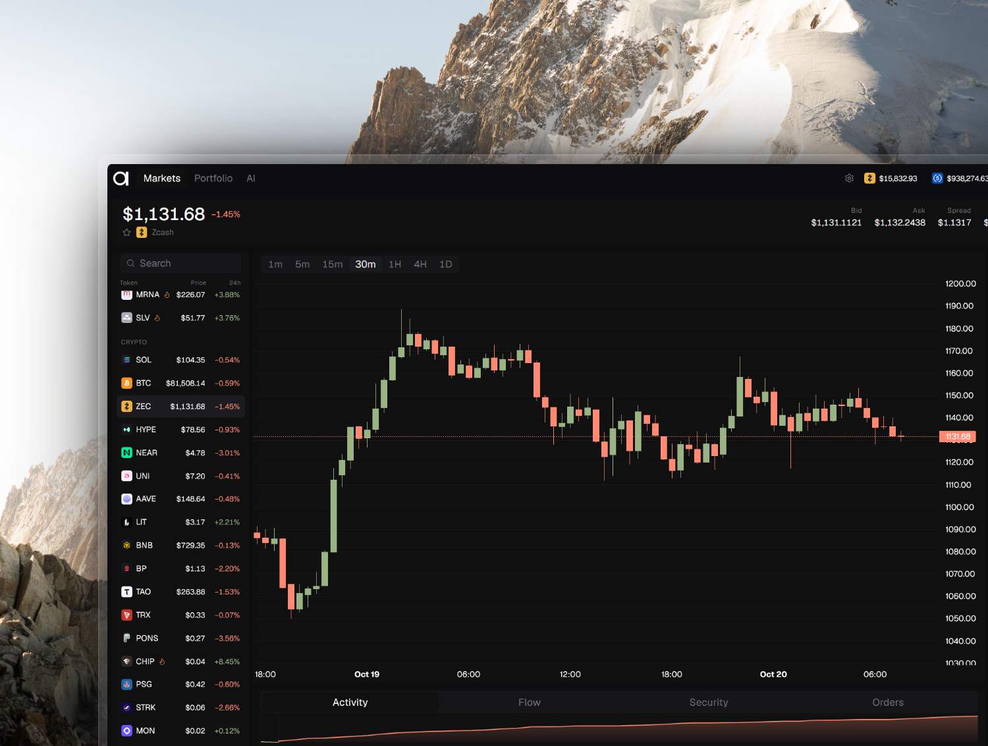The width and height of the screenshot is (988, 746).
Task: Click the Oct 19 date label on chart
Action: coord(367,674)
